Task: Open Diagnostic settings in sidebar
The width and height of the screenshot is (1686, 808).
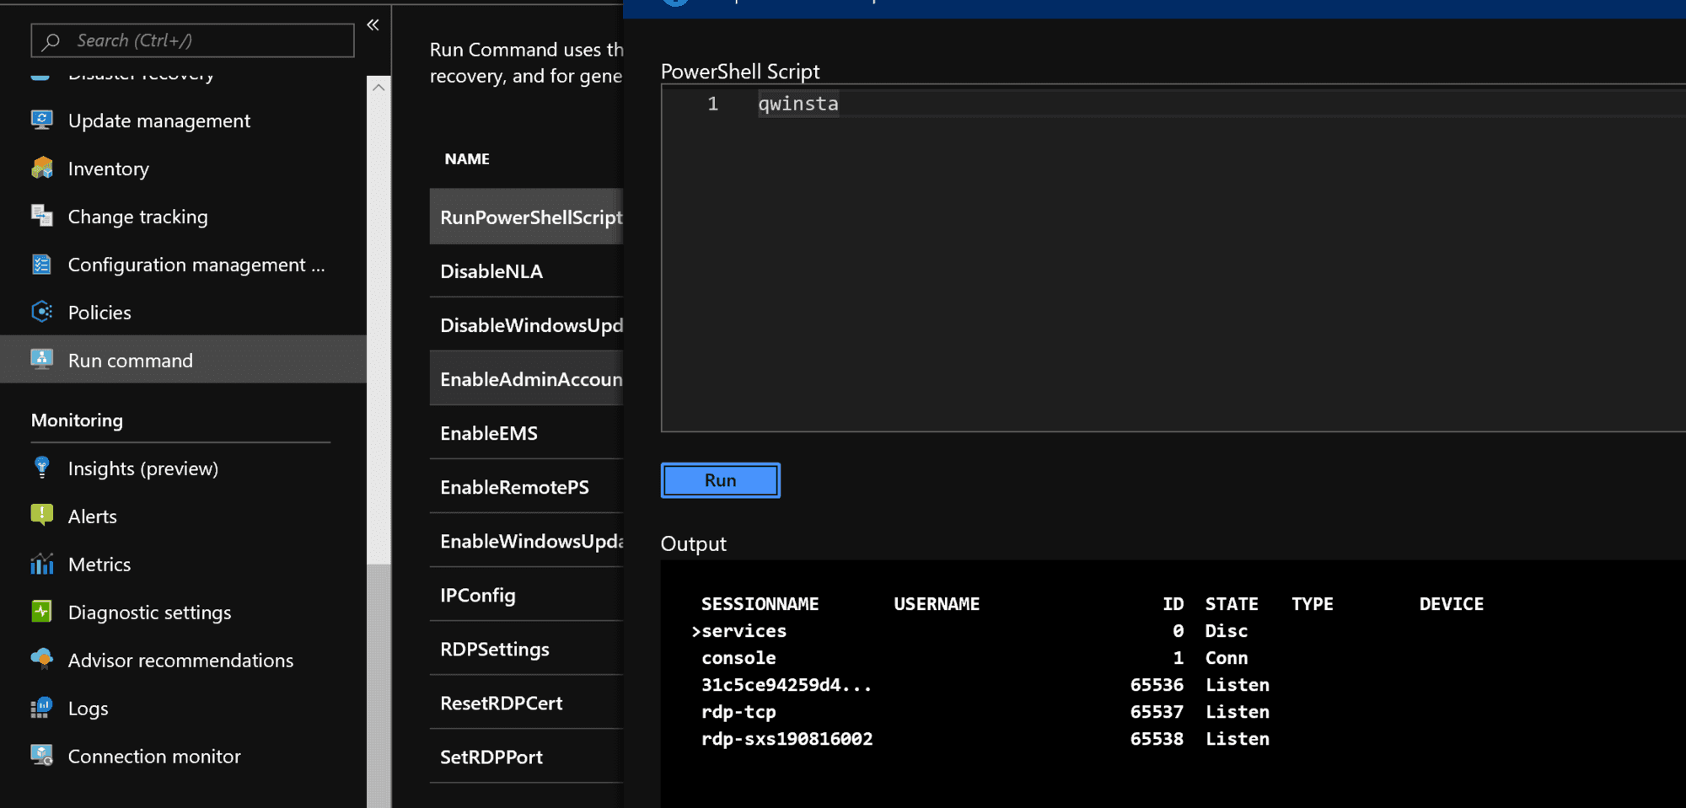Action: (183, 612)
